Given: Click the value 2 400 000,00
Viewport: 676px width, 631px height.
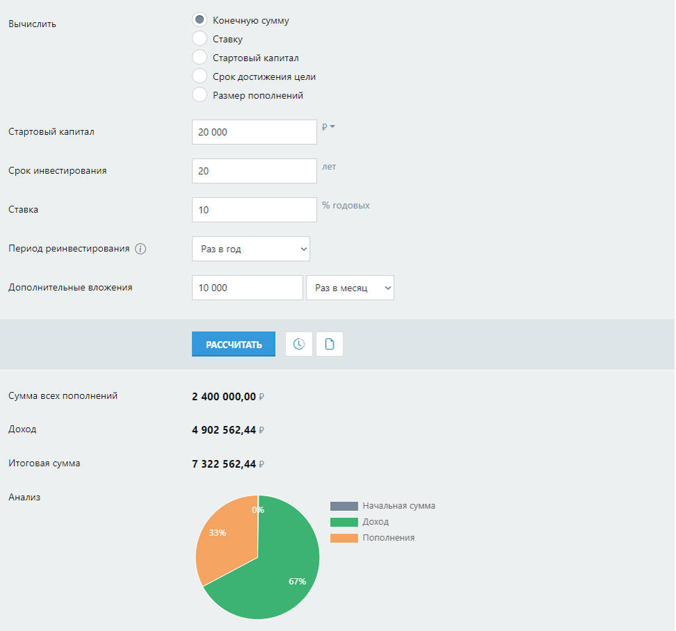Looking at the screenshot, I should pyautogui.click(x=224, y=396).
